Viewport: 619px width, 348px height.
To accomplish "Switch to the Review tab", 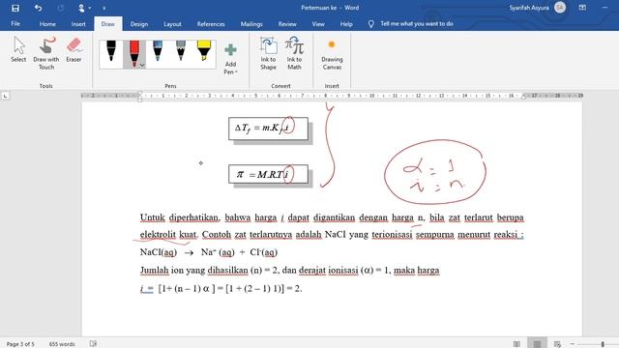I will point(287,23).
